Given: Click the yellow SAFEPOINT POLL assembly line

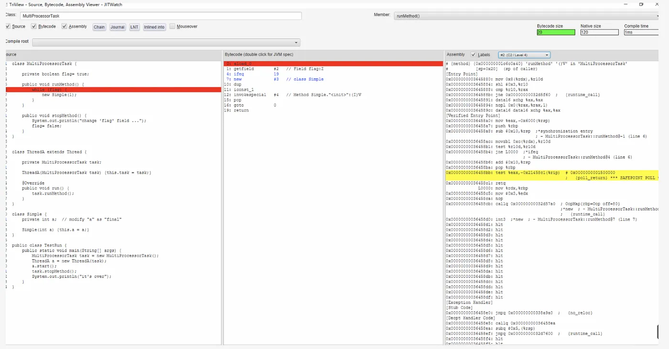Looking at the screenshot, I should (x=552, y=175).
